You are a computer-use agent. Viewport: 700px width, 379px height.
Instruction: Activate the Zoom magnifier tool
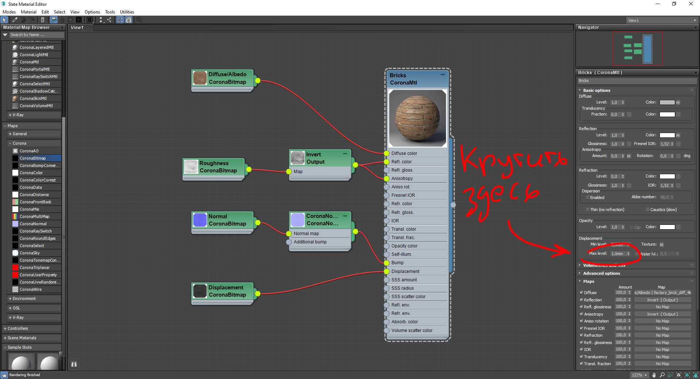tap(662, 375)
